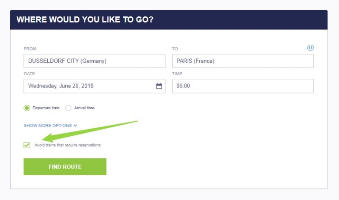
Task: Click the date field showing June 20, 2018
Action: [x=88, y=86]
